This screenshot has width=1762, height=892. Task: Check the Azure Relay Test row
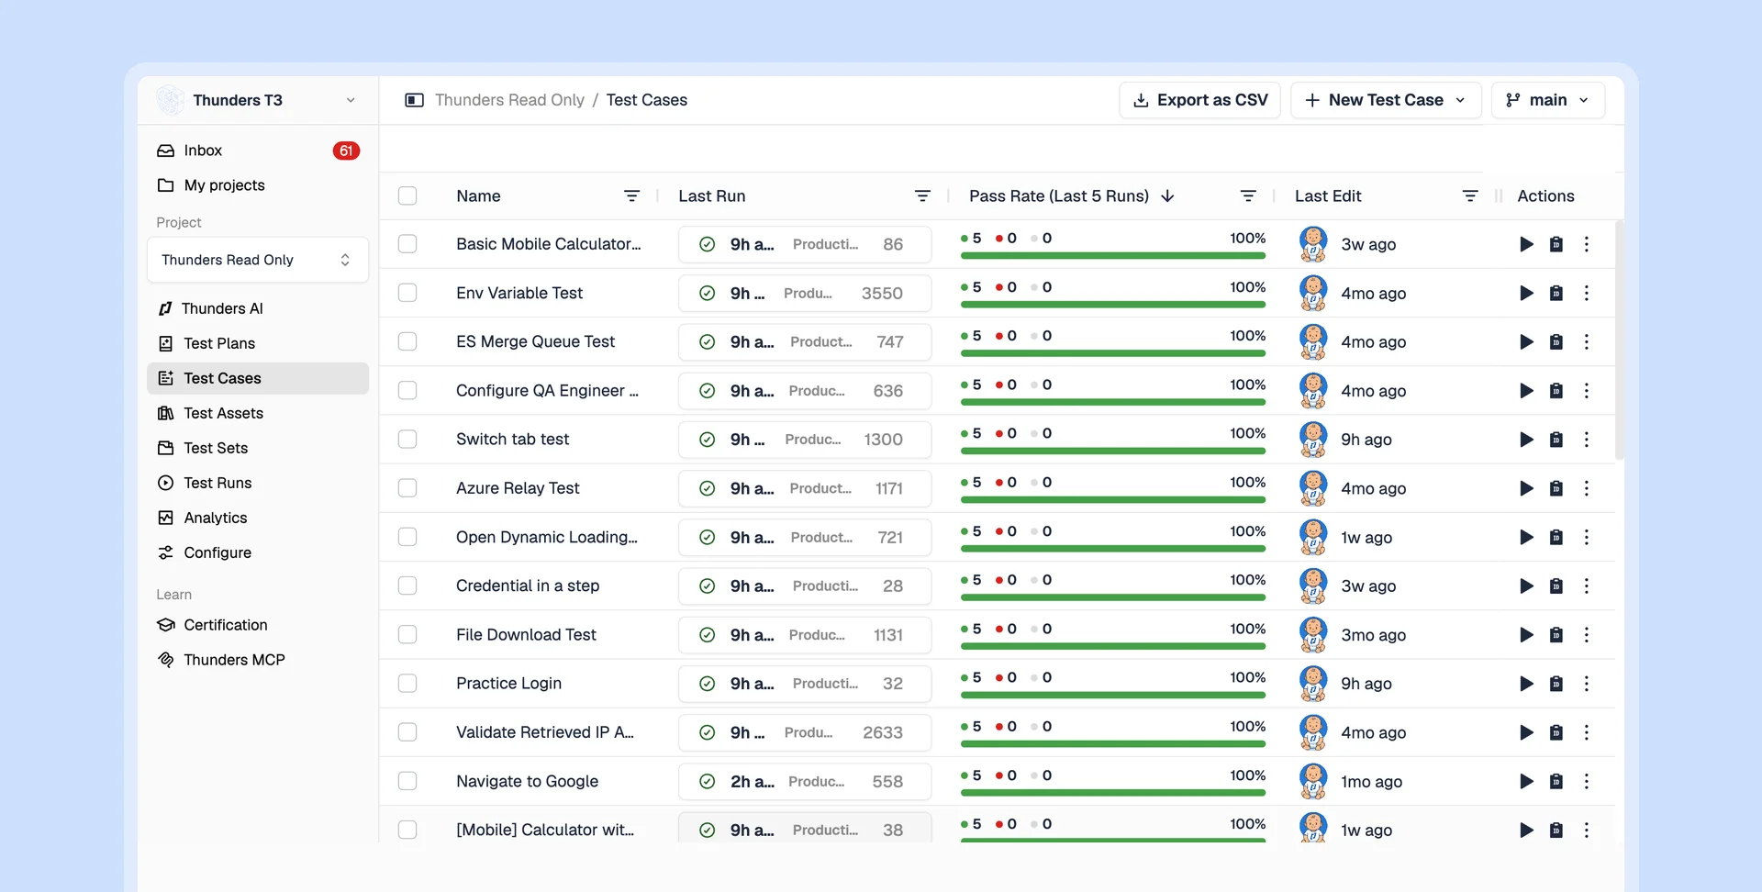tap(407, 488)
